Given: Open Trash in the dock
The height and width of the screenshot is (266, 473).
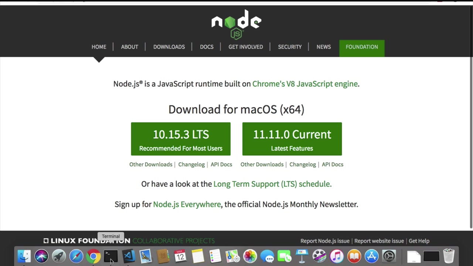Looking at the screenshot, I should click(x=449, y=256).
